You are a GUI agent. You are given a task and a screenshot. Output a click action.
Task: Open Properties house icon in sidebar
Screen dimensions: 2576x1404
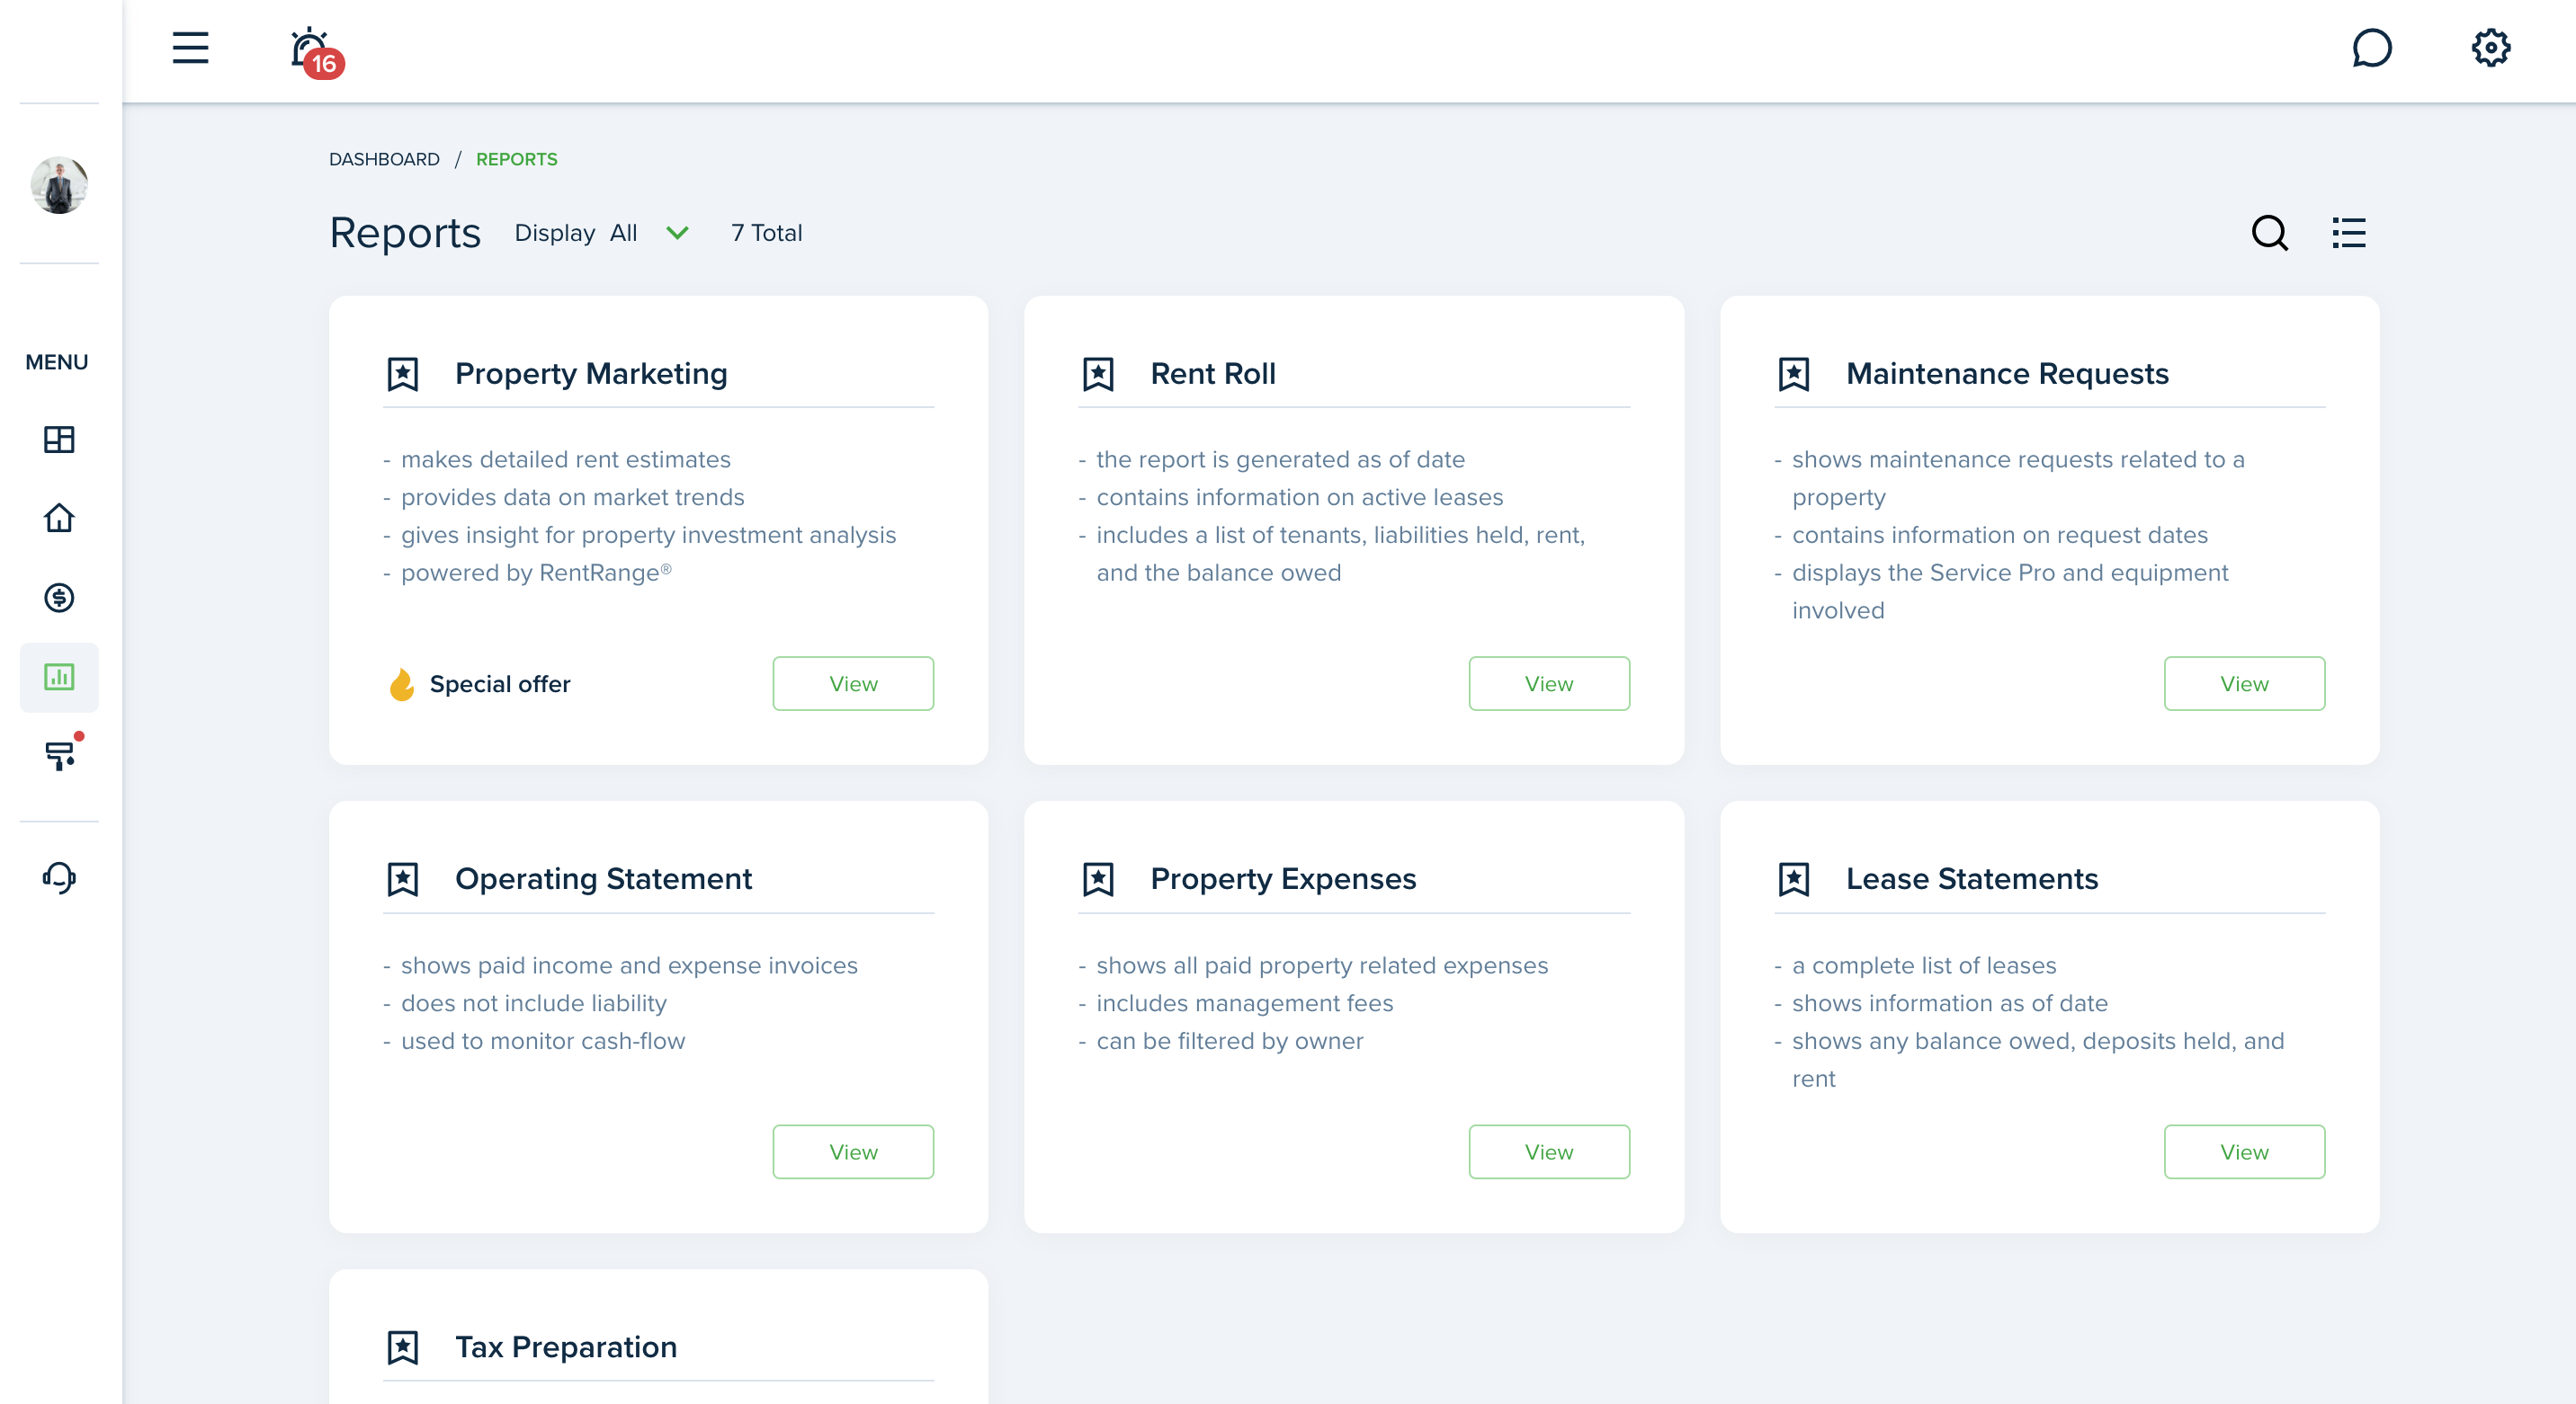59,518
